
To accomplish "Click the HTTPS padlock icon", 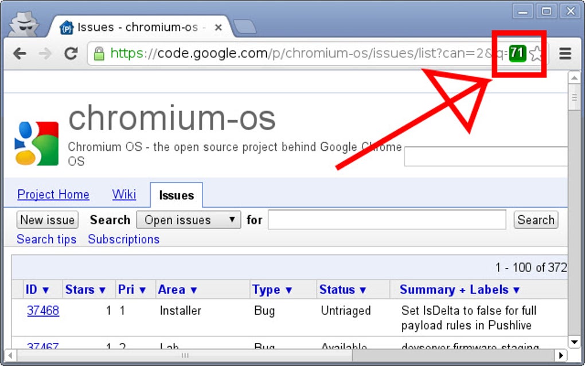I will 98,53.
